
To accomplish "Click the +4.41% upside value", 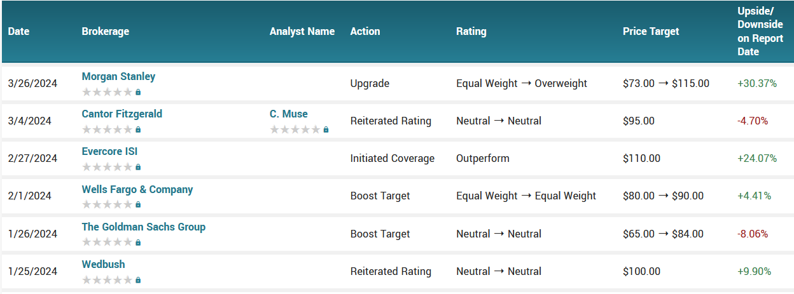I will [755, 196].
